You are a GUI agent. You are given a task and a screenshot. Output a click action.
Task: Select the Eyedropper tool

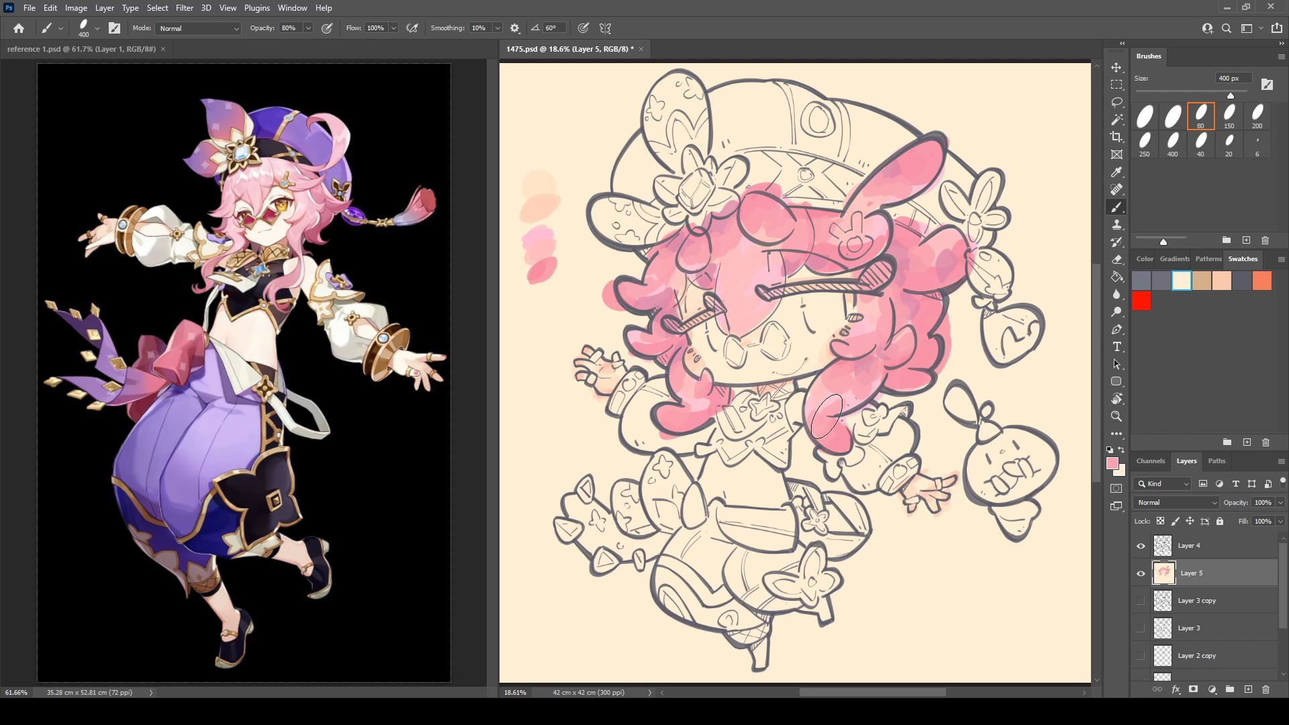(x=1116, y=172)
